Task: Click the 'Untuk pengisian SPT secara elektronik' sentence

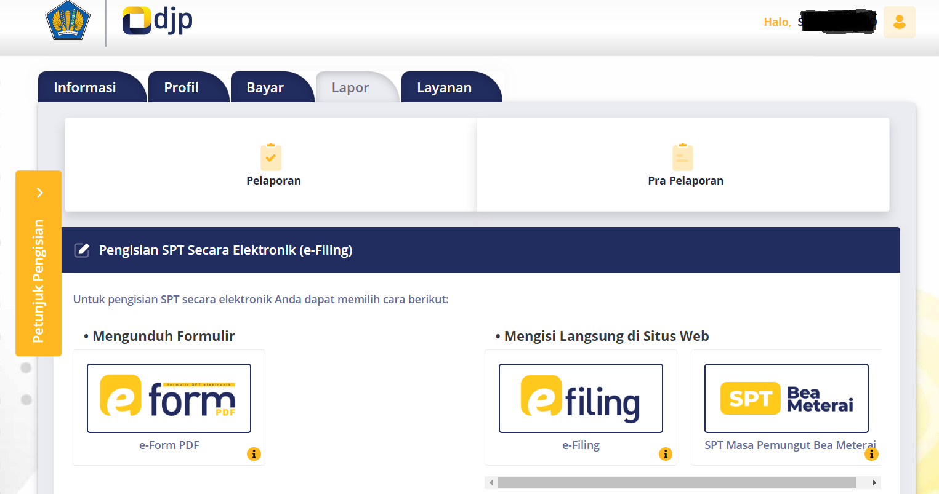Action: coord(261,300)
